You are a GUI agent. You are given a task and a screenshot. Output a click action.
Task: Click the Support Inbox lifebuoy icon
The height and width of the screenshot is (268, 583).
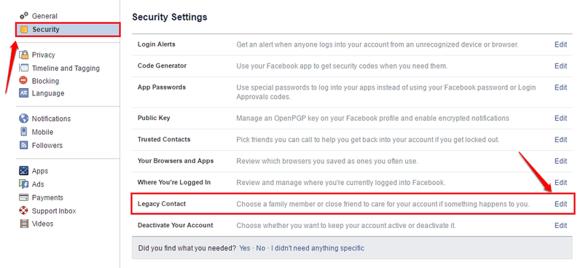24,210
